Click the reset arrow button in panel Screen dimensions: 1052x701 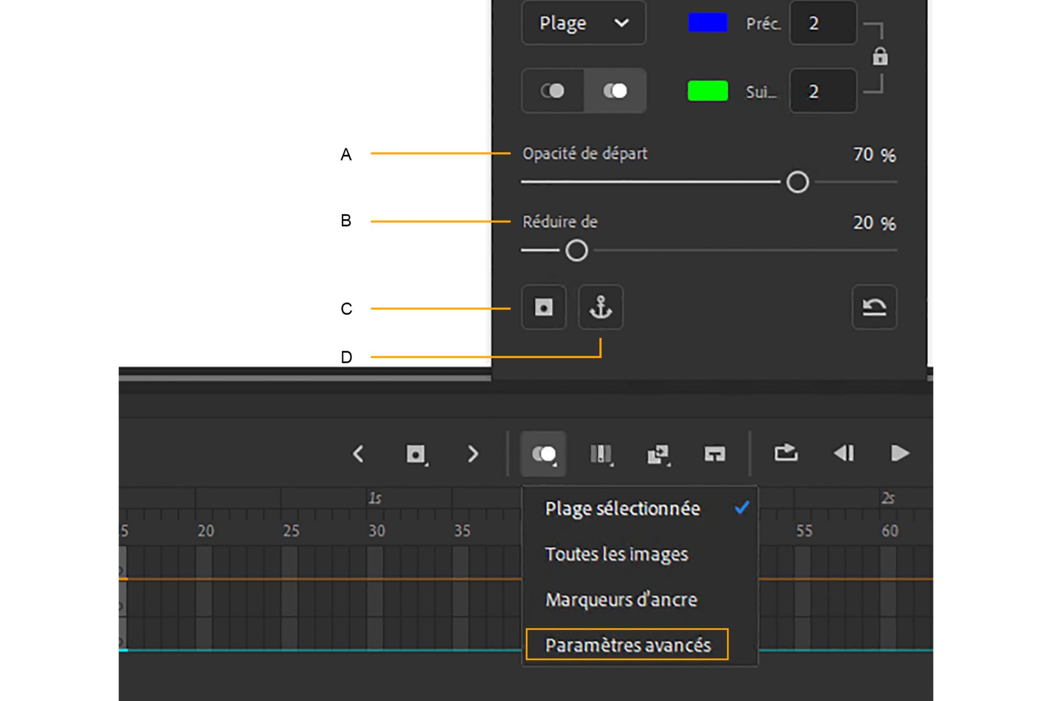pyautogui.click(x=874, y=307)
